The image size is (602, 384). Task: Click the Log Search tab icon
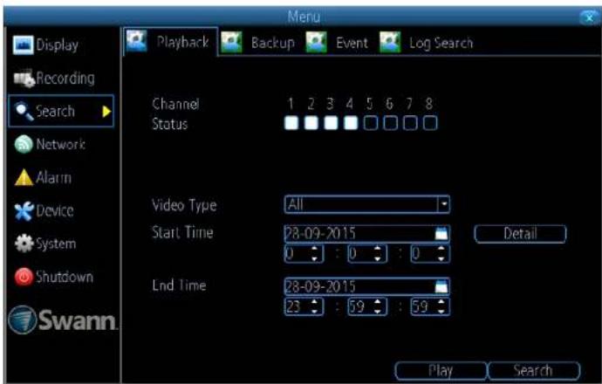coord(390,42)
